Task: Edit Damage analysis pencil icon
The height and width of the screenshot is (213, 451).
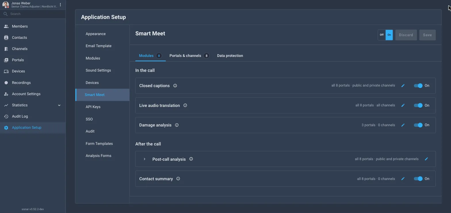Action: 403,125
